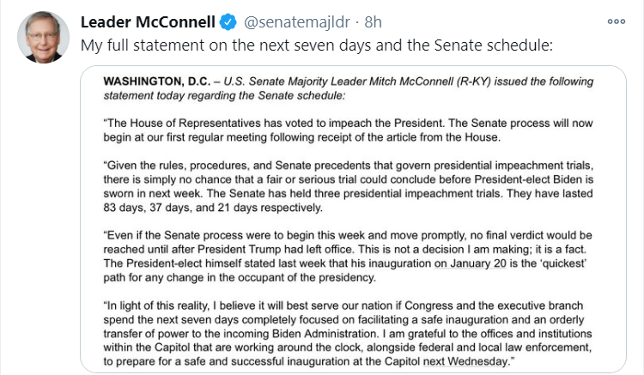Click the paragraph starting "Given the rules"
This screenshot has height=375, width=644.
(x=349, y=186)
